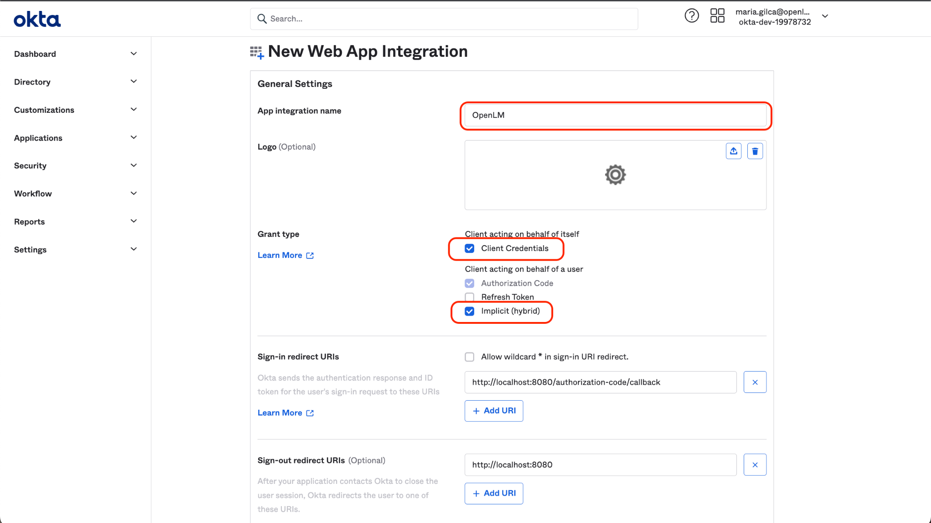
Task: Open the Dashboard menu item
Action: pos(35,54)
